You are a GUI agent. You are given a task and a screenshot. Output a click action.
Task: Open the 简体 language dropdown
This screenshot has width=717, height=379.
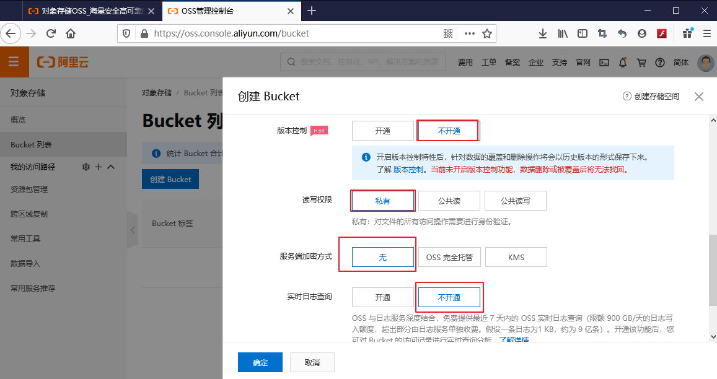coord(681,63)
